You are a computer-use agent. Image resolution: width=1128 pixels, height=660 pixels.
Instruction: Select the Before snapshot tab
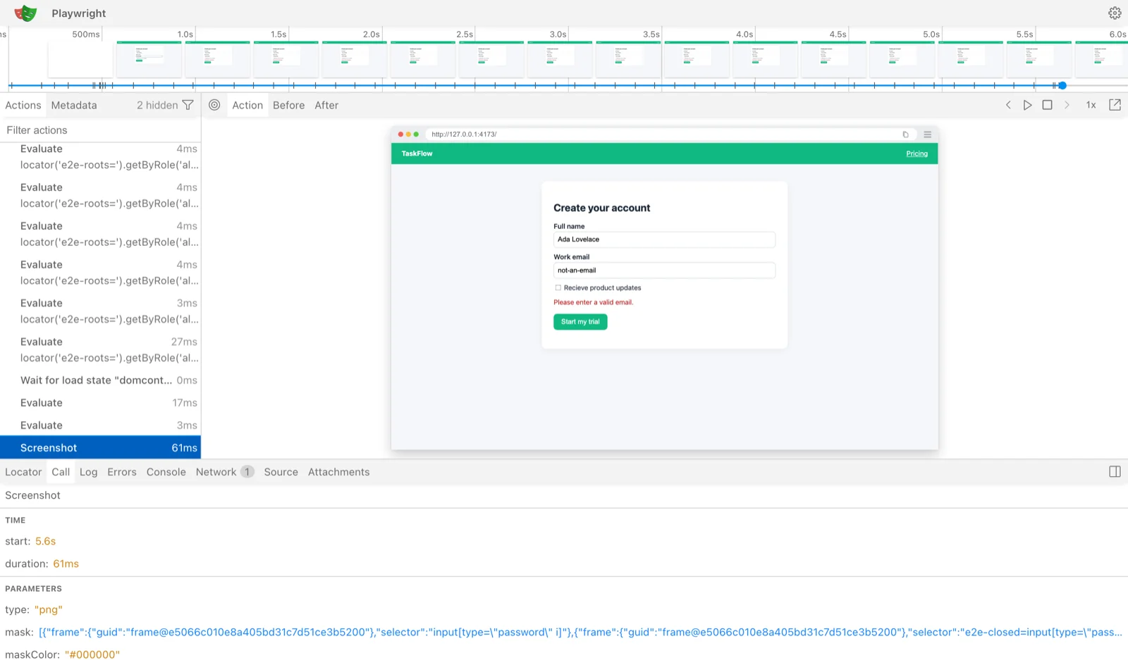point(289,105)
